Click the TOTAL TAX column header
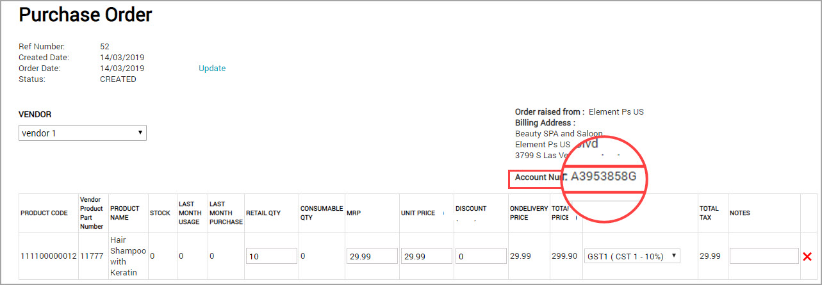Screen dimensions: 822x285 (x=709, y=213)
